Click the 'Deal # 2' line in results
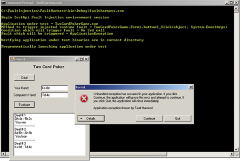This screenshot has width=242, height=161. coord(20,129)
